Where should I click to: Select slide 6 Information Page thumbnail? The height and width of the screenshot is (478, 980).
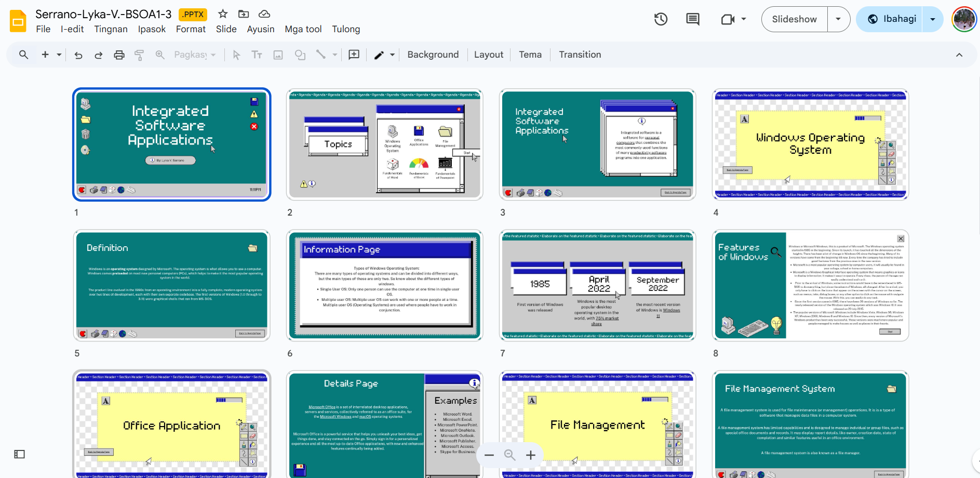coord(385,285)
